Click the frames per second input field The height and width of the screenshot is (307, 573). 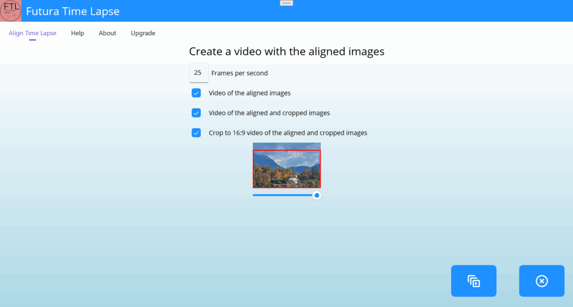(198, 73)
